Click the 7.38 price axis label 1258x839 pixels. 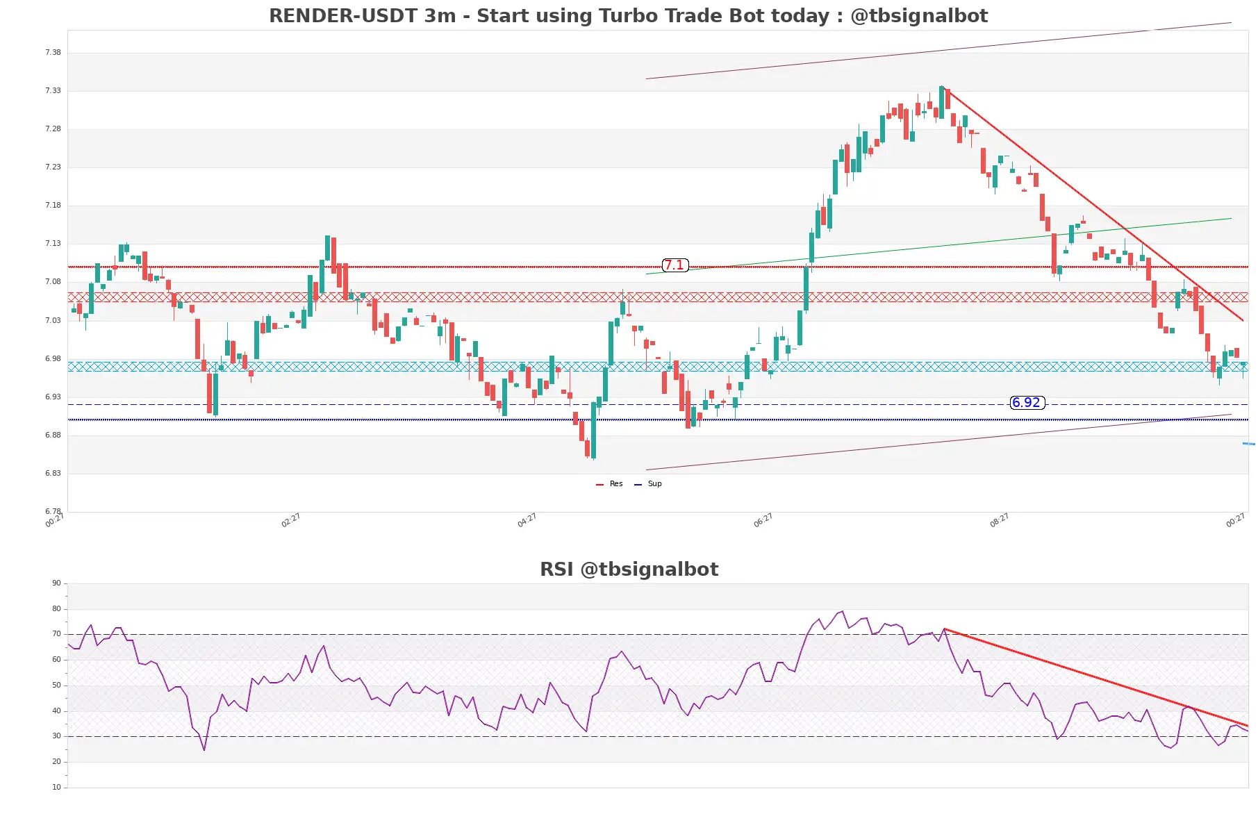coord(53,53)
